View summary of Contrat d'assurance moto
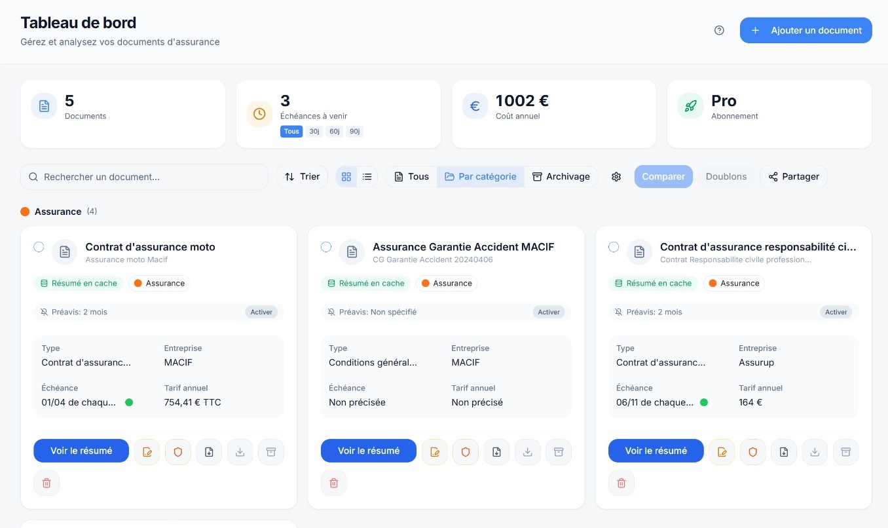888x528 pixels. click(81, 451)
